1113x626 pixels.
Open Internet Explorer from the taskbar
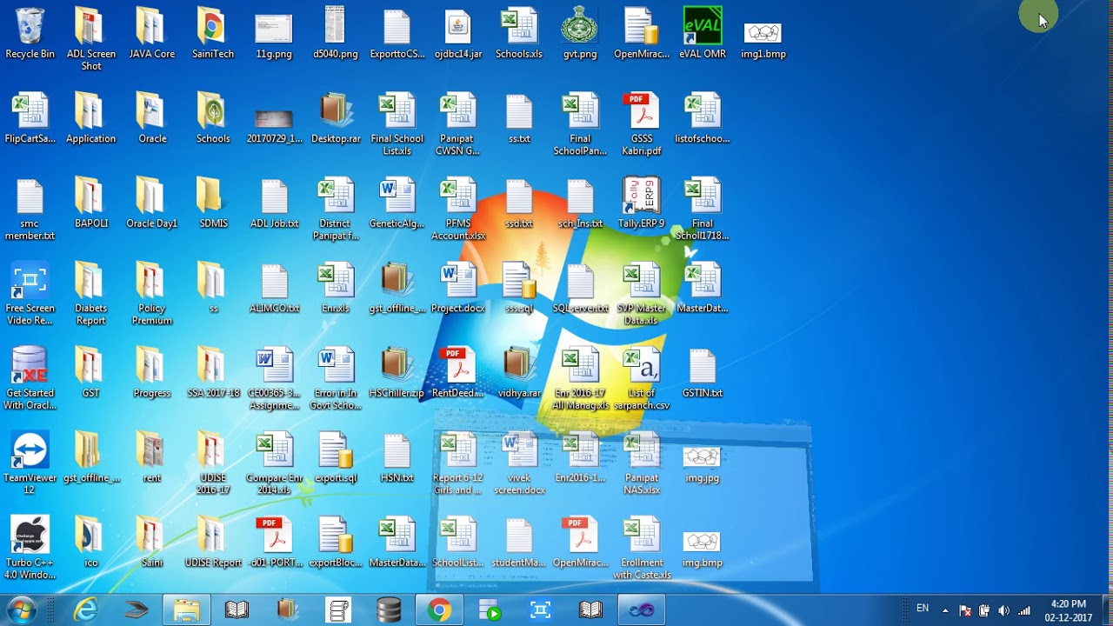pos(85,610)
